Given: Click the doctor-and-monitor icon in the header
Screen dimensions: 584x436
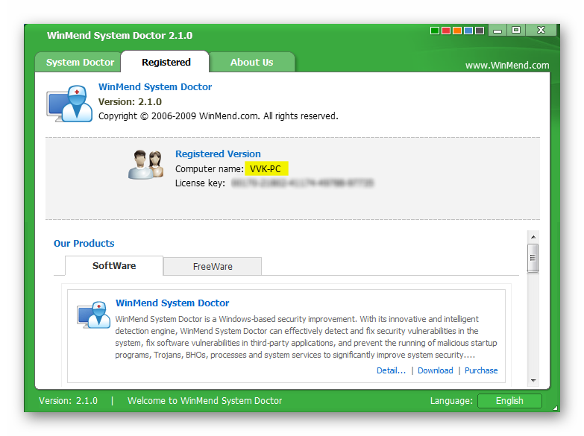Looking at the screenshot, I should coord(69,104).
